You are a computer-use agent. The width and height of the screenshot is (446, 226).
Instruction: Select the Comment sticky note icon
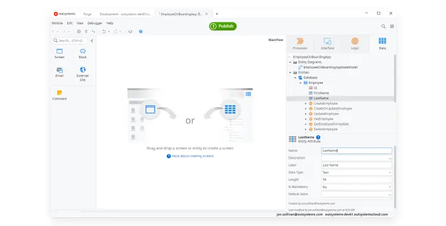59,93
